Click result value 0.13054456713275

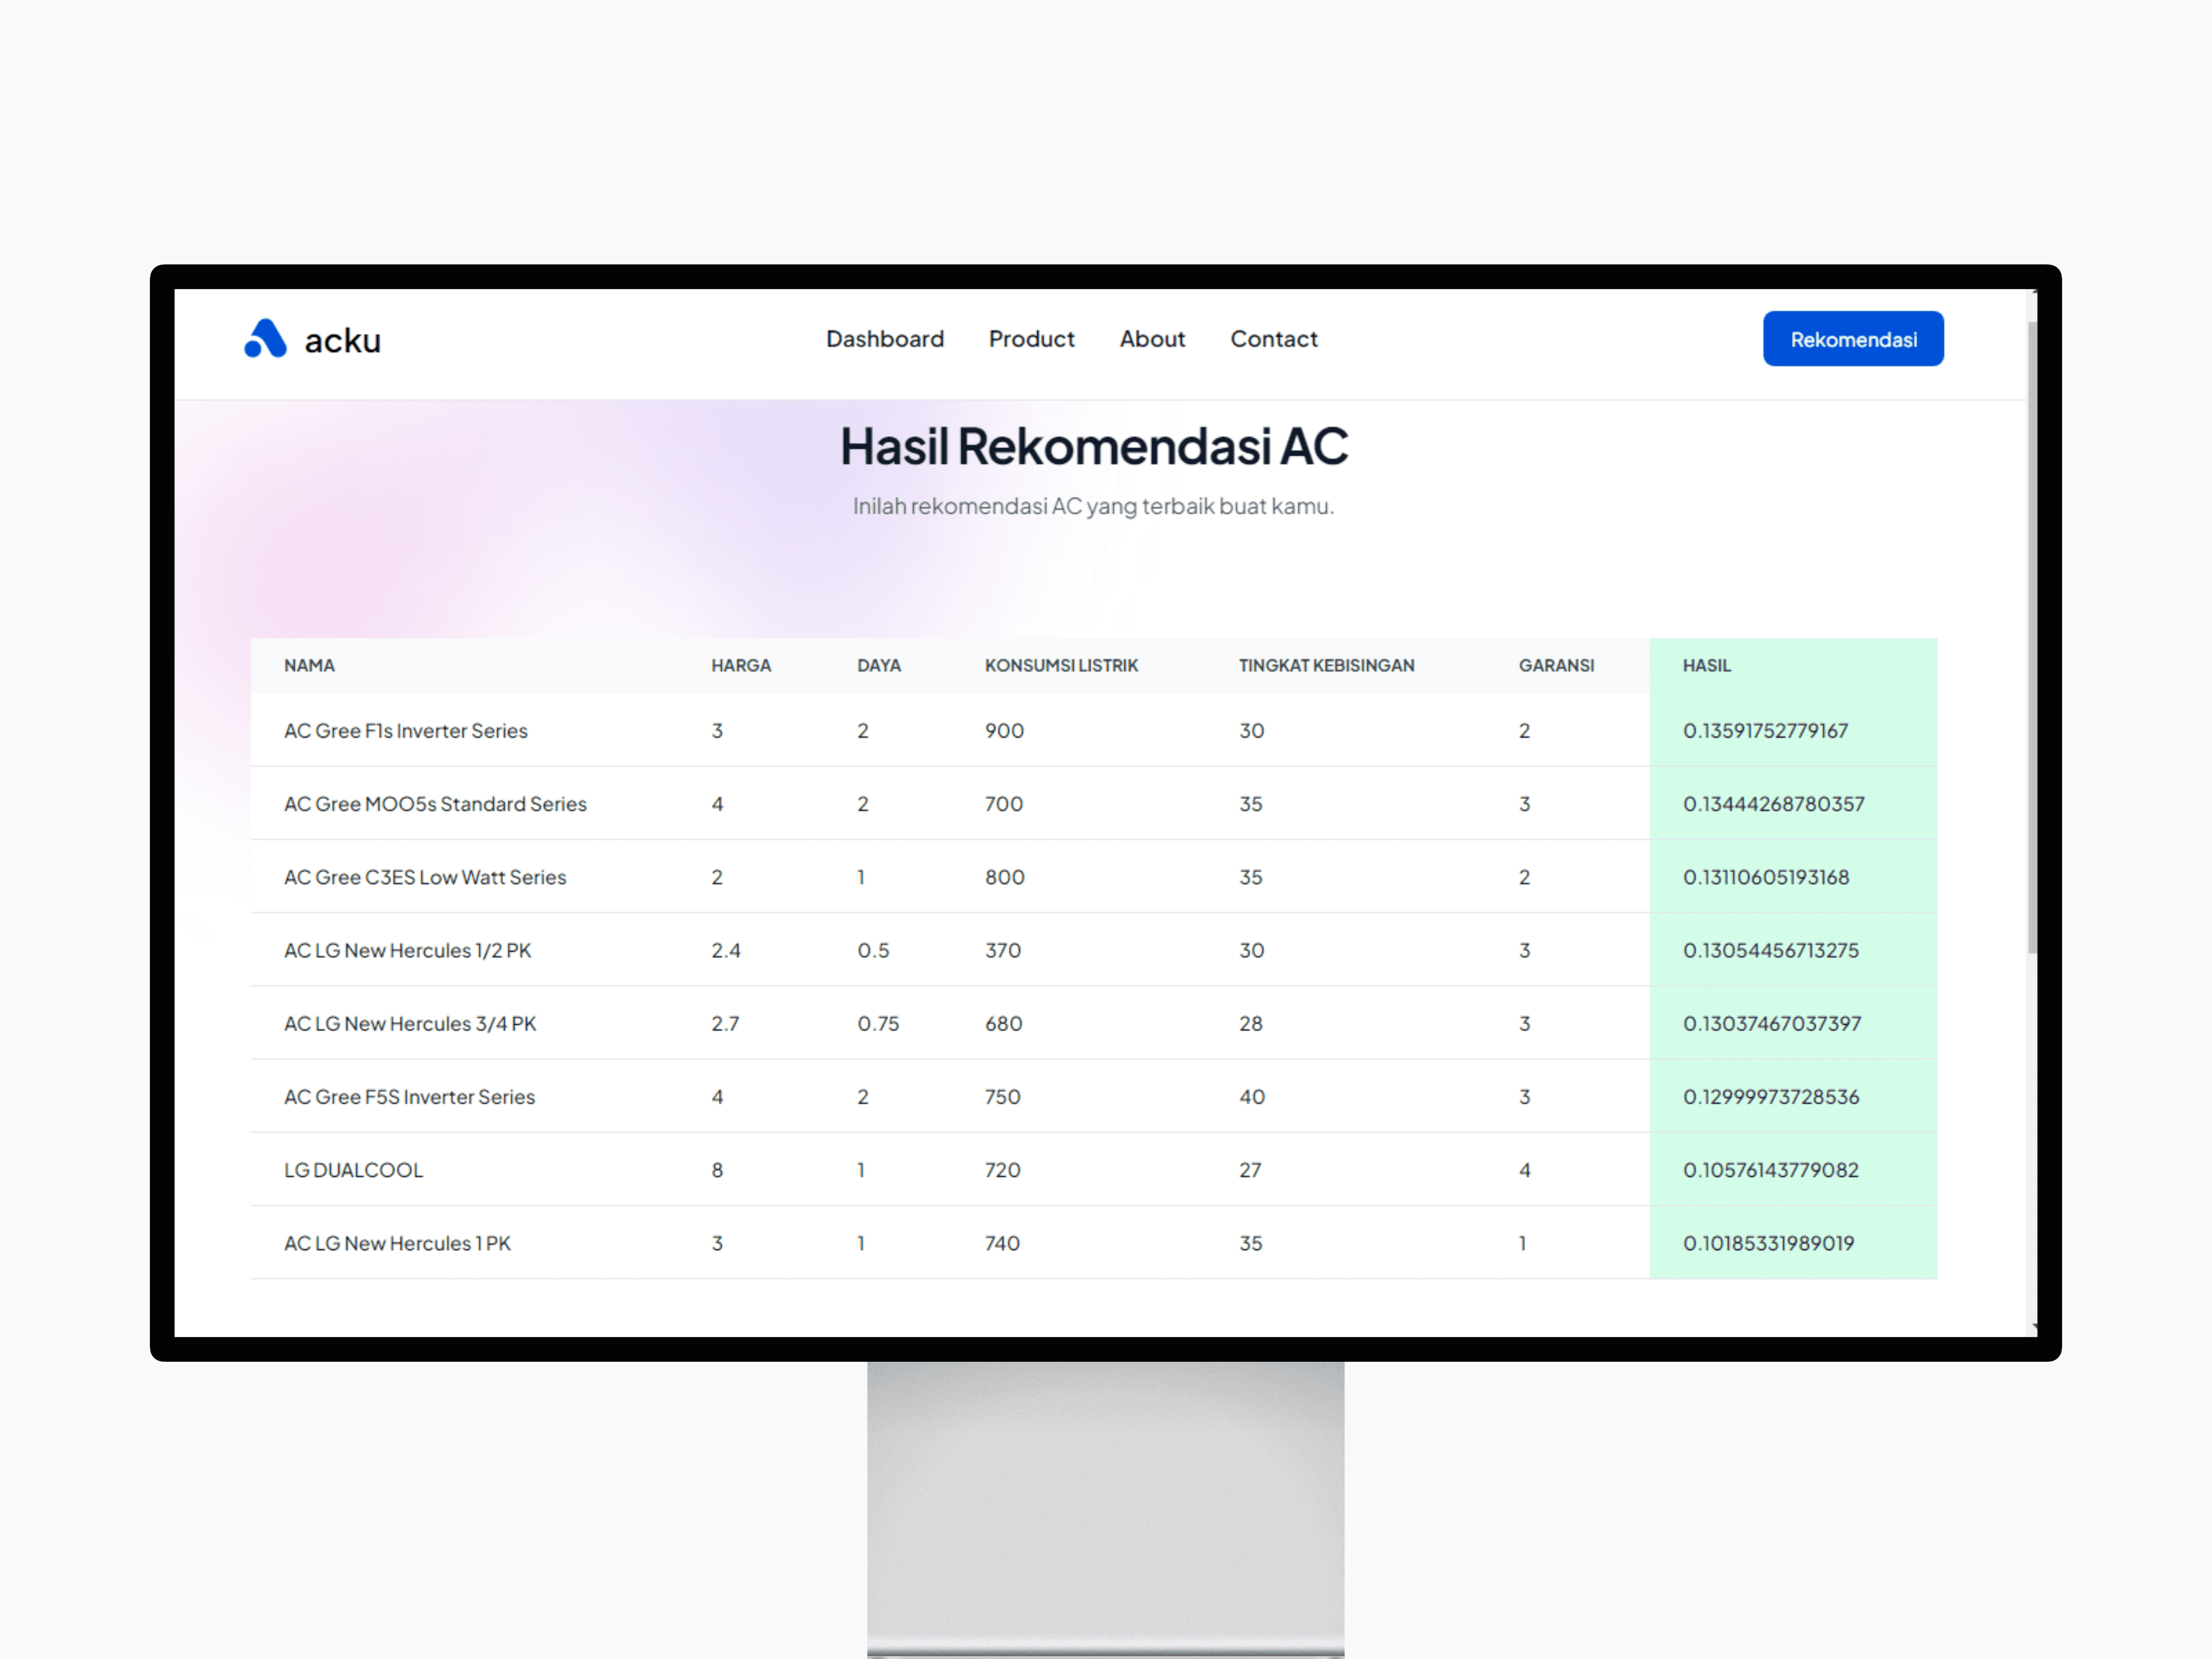(1771, 951)
